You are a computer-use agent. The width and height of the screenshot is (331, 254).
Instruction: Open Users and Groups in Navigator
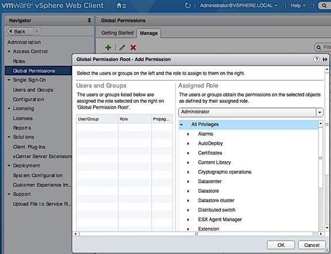coord(33,90)
